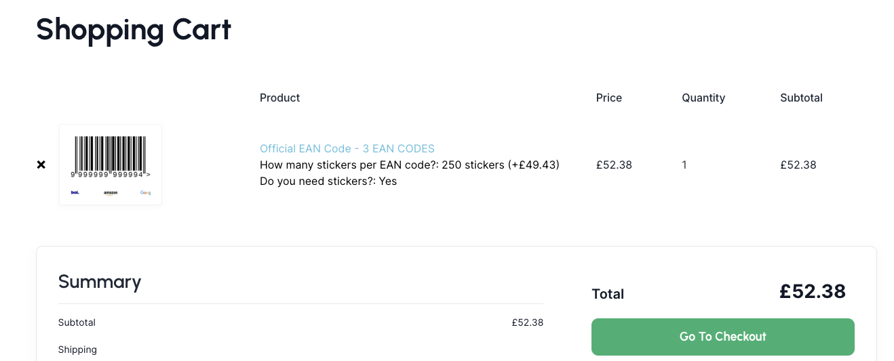Viewport: 894px width, 361px height.
Task: Click the 250 stickers option text line
Action: pyautogui.click(x=409, y=165)
